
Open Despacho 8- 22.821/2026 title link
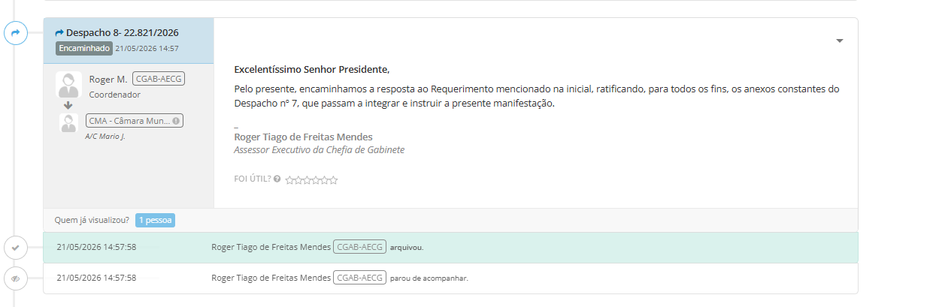coord(123,33)
